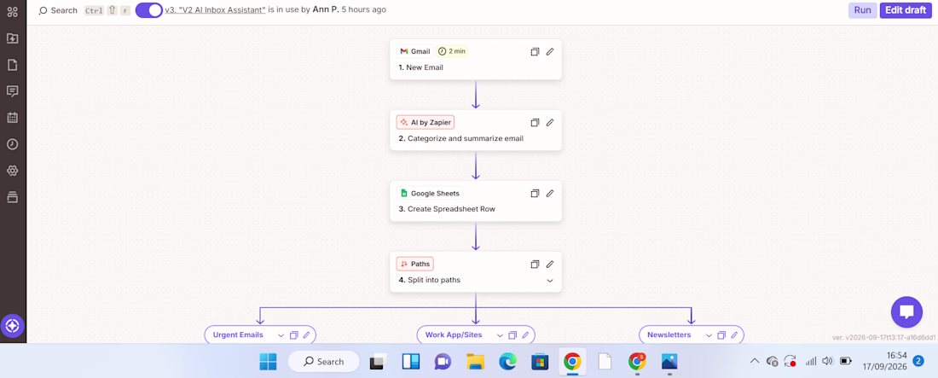Click the Paths app label
Viewport: 938px width, 378px height.
pyautogui.click(x=414, y=264)
